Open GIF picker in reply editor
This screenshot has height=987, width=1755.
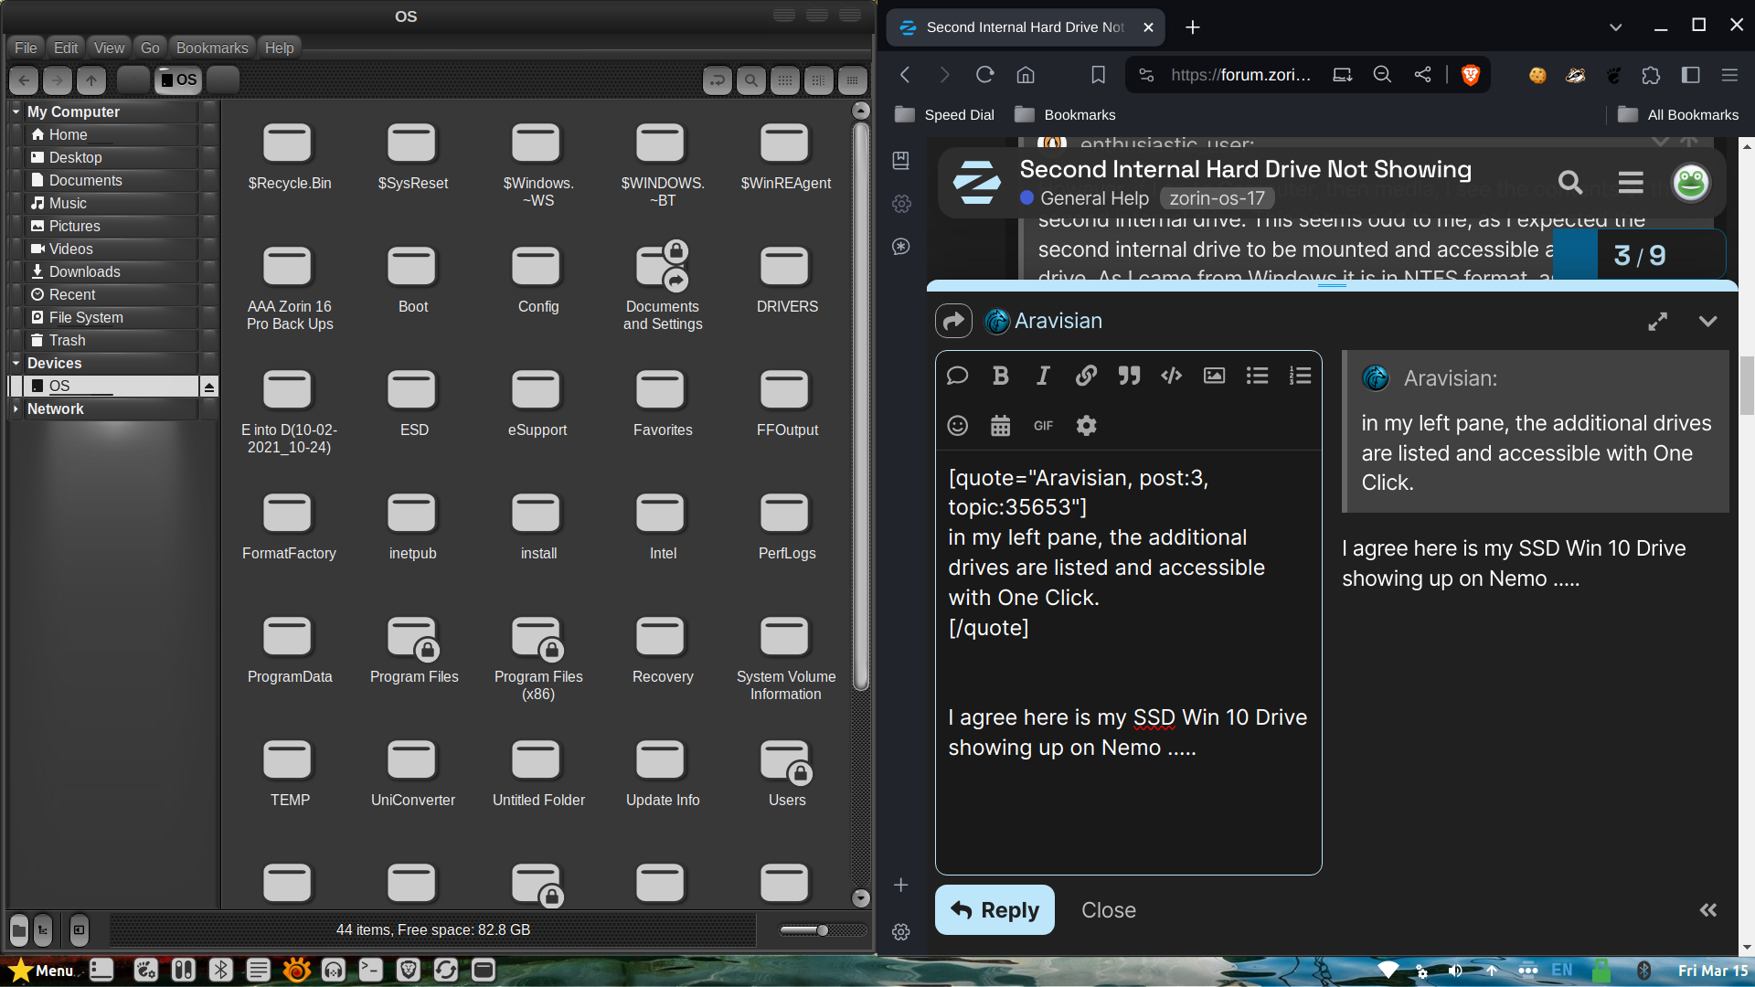(1043, 426)
